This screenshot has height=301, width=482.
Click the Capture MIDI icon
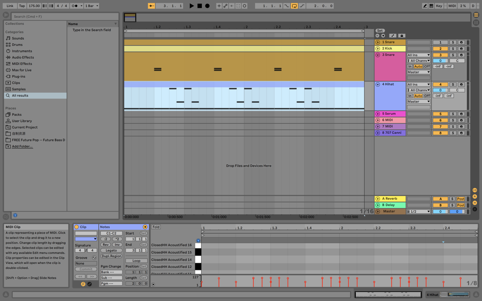pyautogui.click(x=238, y=6)
